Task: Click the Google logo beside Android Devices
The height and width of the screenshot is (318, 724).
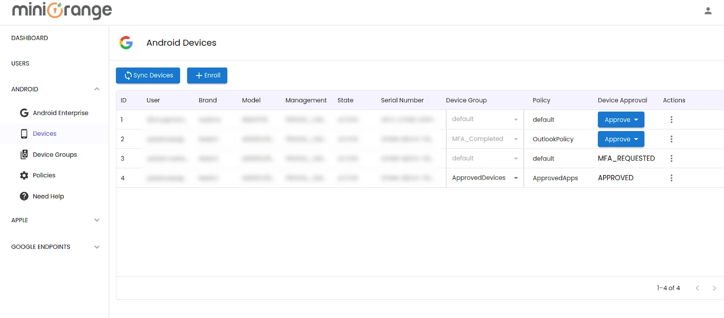Action: [x=126, y=43]
